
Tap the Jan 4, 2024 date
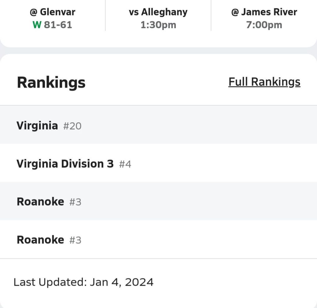pos(122,282)
